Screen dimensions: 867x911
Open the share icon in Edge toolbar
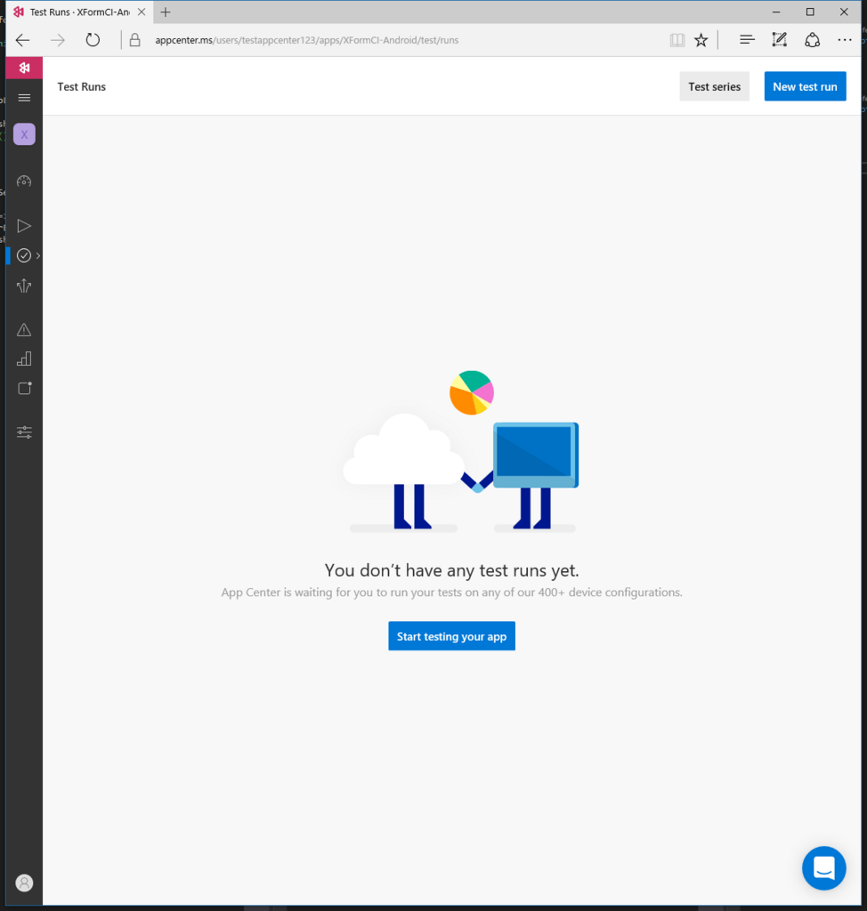(x=812, y=40)
